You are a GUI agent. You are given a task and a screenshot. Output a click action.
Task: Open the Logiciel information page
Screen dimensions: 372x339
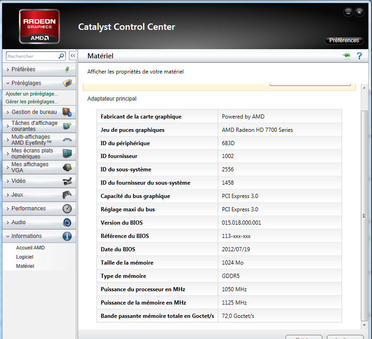click(25, 257)
